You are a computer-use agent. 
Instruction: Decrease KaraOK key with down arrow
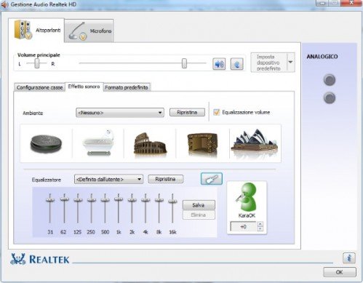click(x=260, y=229)
